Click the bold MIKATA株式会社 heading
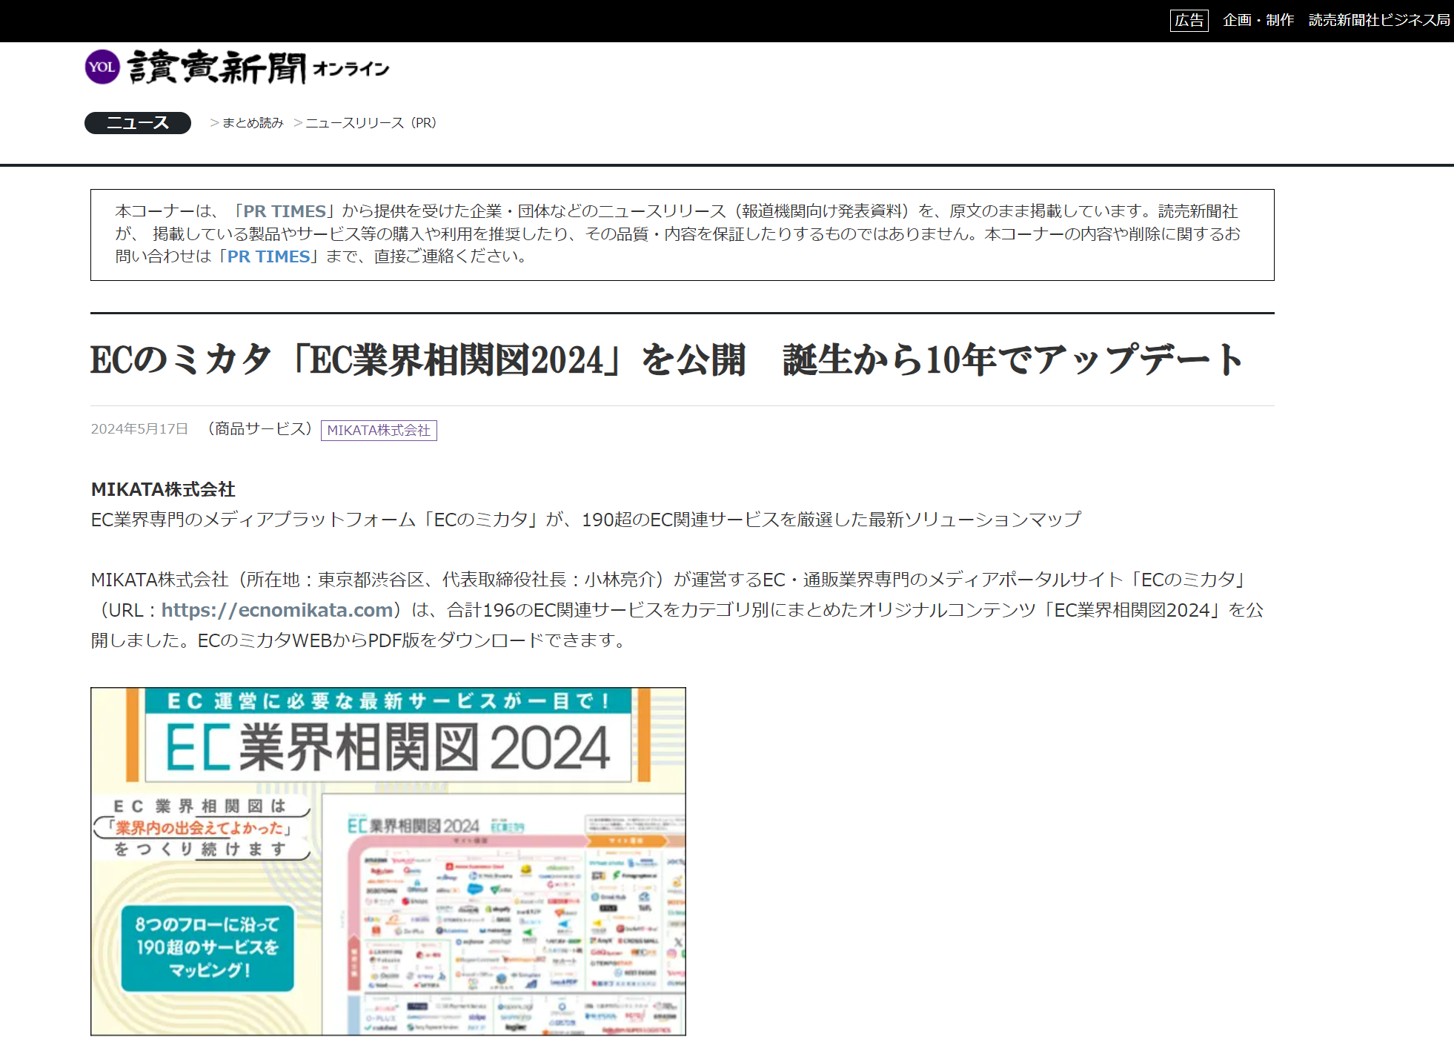Image resolution: width=1454 pixels, height=1054 pixels. [163, 489]
